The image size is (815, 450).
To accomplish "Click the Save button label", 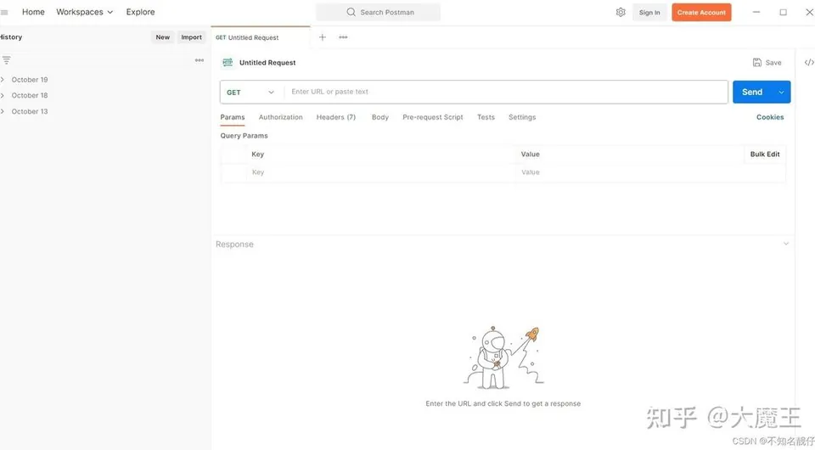I will [x=773, y=63].
